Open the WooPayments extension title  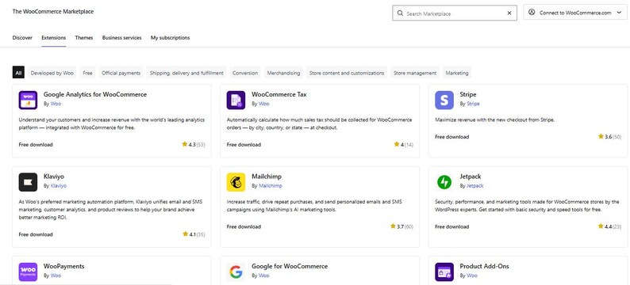pyautogui.click(x=64, y=267)
